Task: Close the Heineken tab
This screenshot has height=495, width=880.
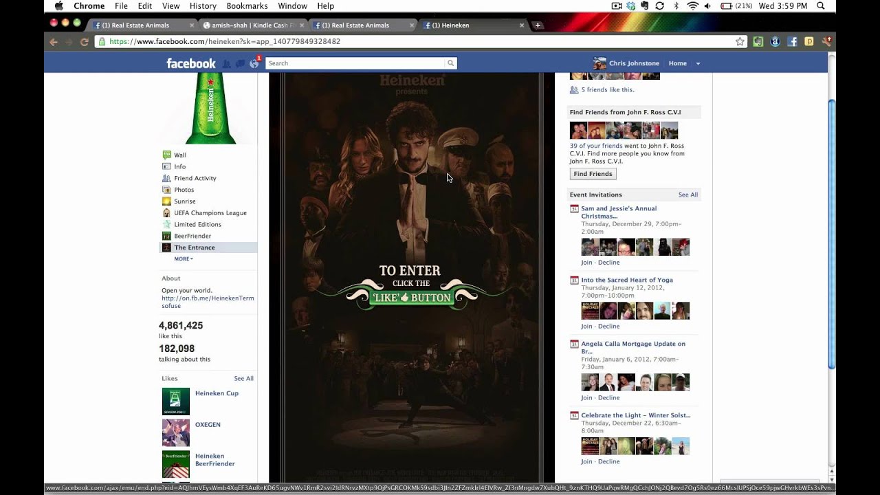Action: point(522,25)
